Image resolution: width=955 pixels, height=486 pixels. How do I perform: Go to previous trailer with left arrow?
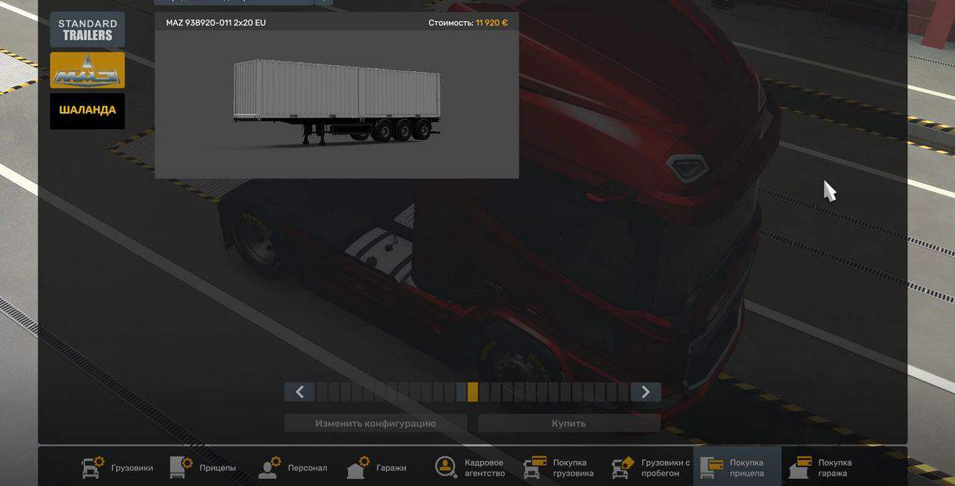point(299,392)
